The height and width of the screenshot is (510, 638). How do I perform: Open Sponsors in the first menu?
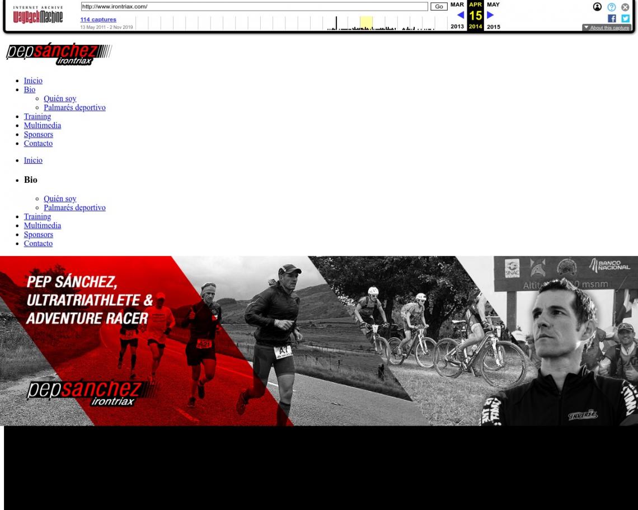pyautogui.click(x=38, y=134)
